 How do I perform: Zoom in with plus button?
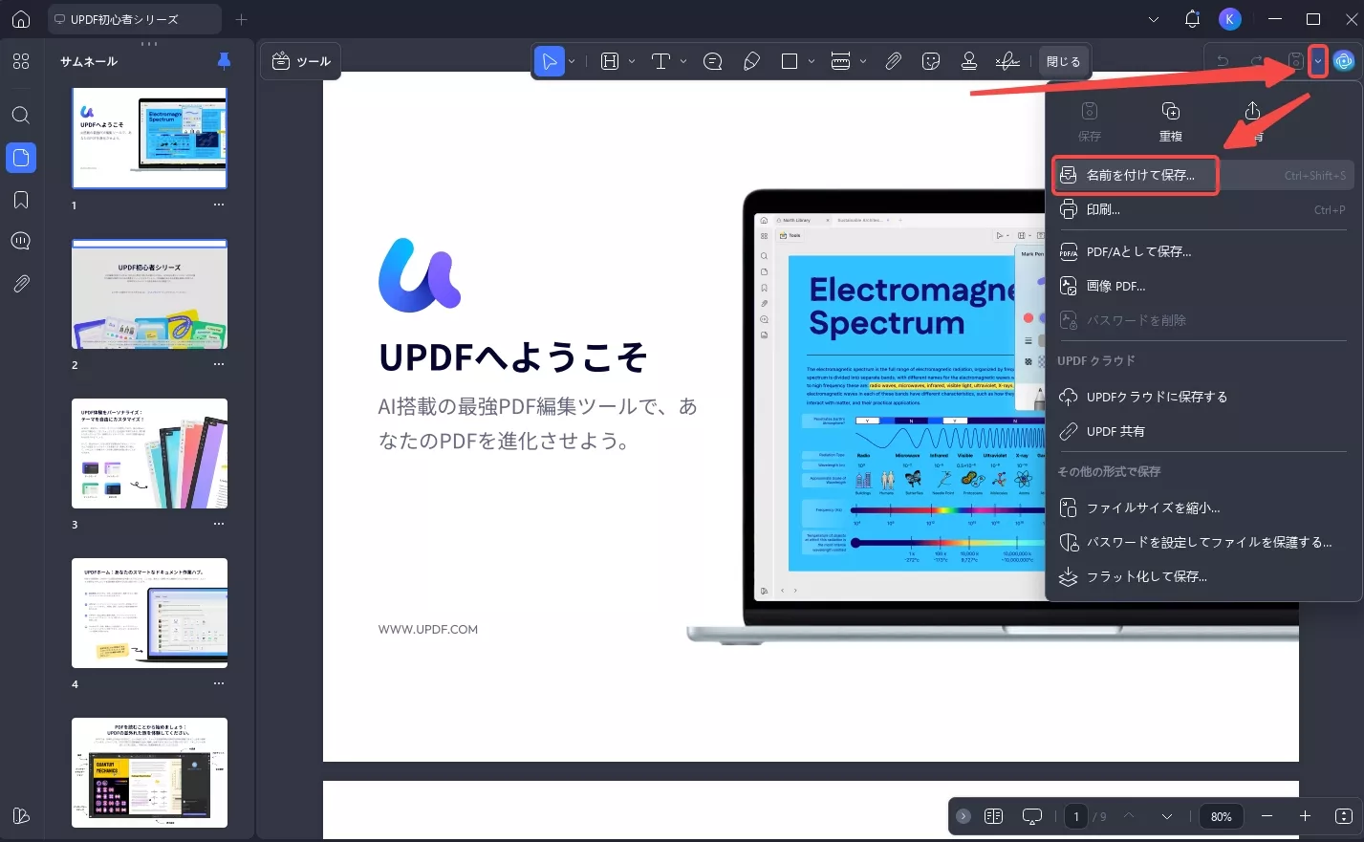pos(1305,816)
